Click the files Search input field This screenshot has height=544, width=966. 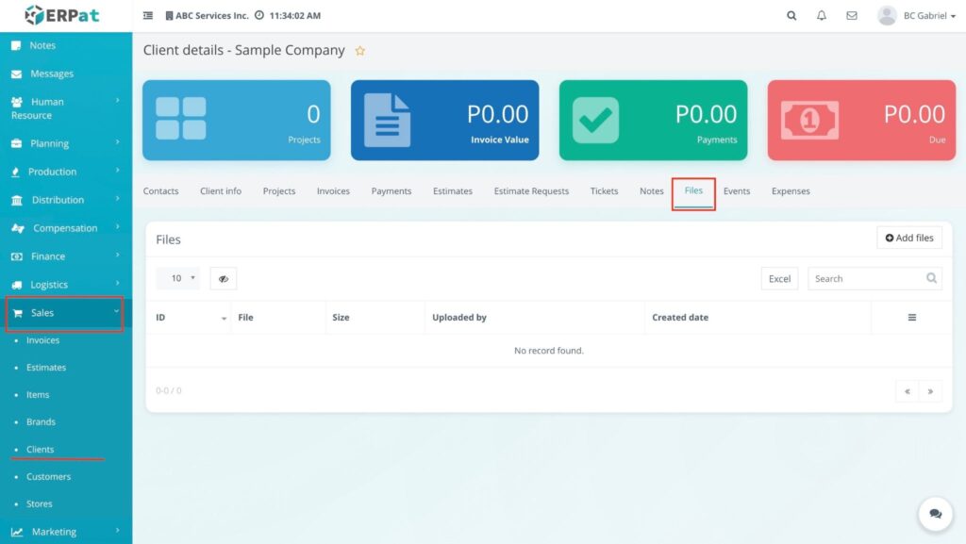(865, 279)
